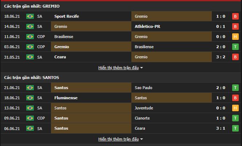Viewport: 242px width, 146px height.
Task: Expand more Gremio matches with the dropdown arrow
Action: pyautogui.click(x=142, y=68)
